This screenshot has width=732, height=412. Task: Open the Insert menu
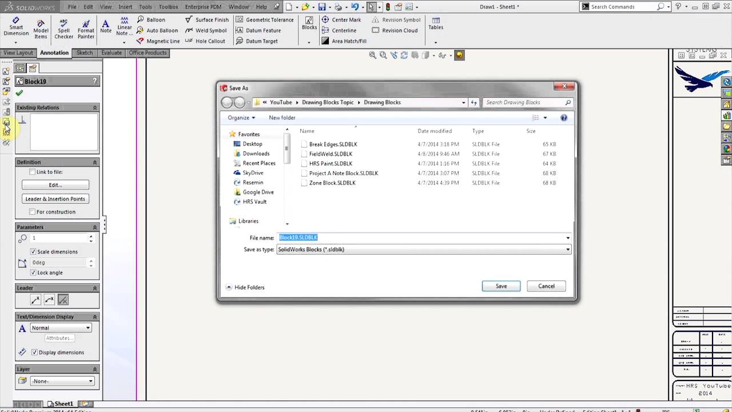coord(125,7)
